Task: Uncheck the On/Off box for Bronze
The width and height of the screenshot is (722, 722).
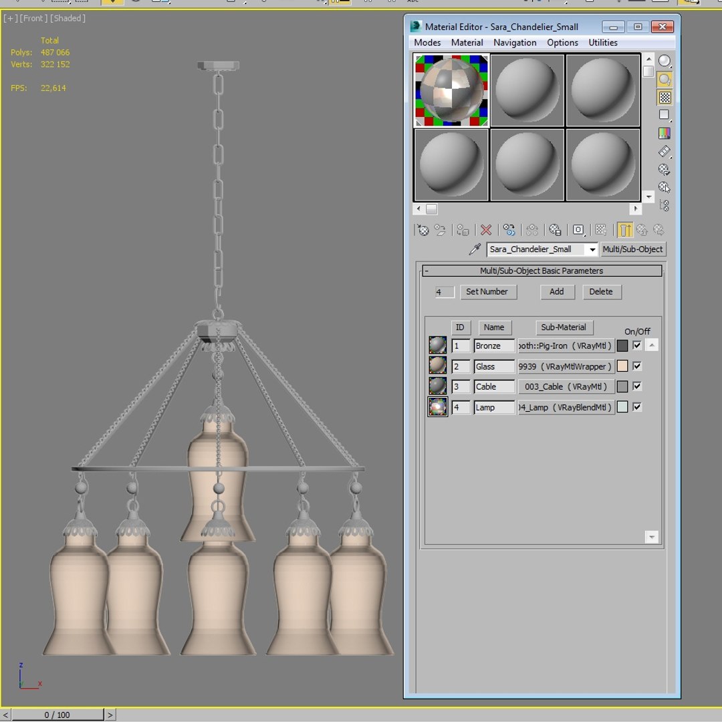Action: [637, 346]
